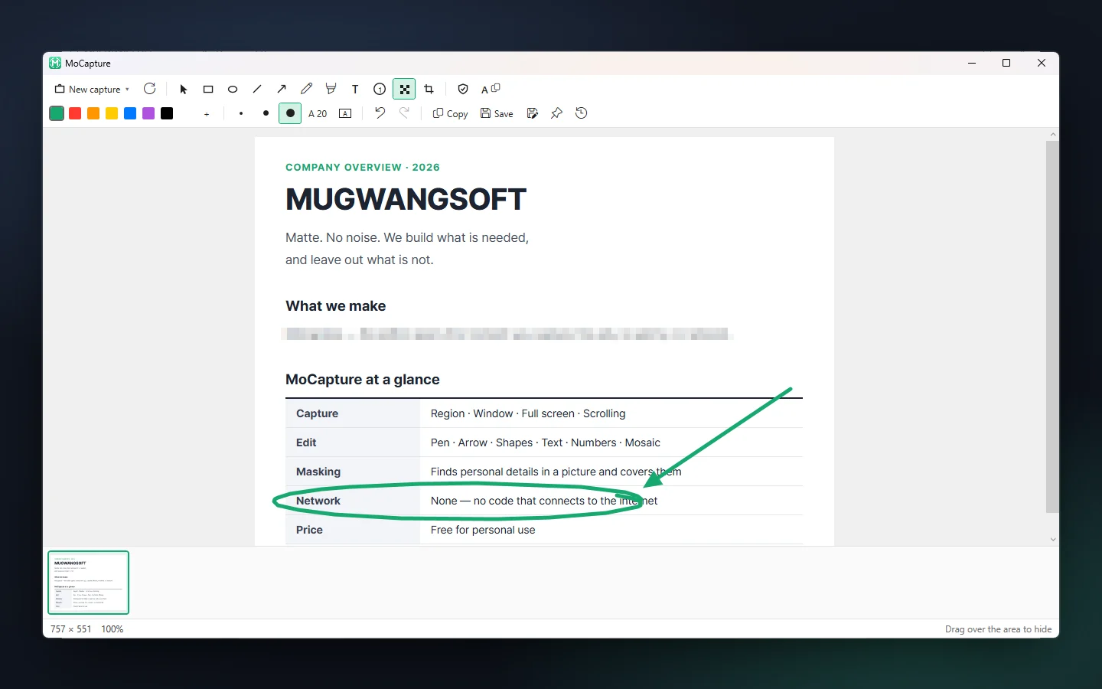Open the A 20 font size control

pyautogui.click(x=318, y=114)
